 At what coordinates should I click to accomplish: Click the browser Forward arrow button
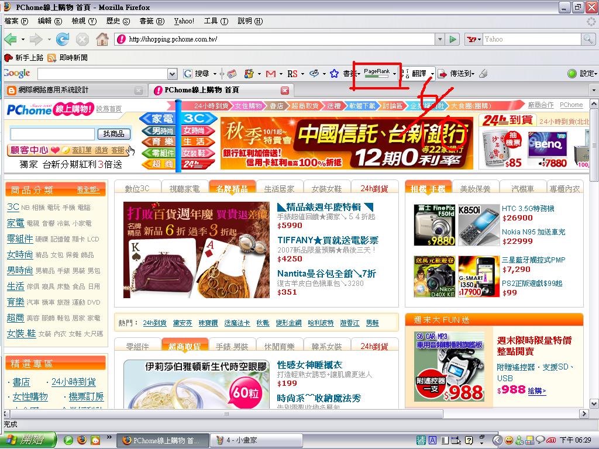tap(36, 39)
